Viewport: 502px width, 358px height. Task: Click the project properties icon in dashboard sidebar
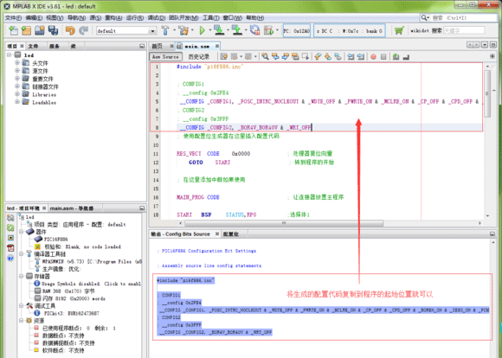(x=10, y=218)
